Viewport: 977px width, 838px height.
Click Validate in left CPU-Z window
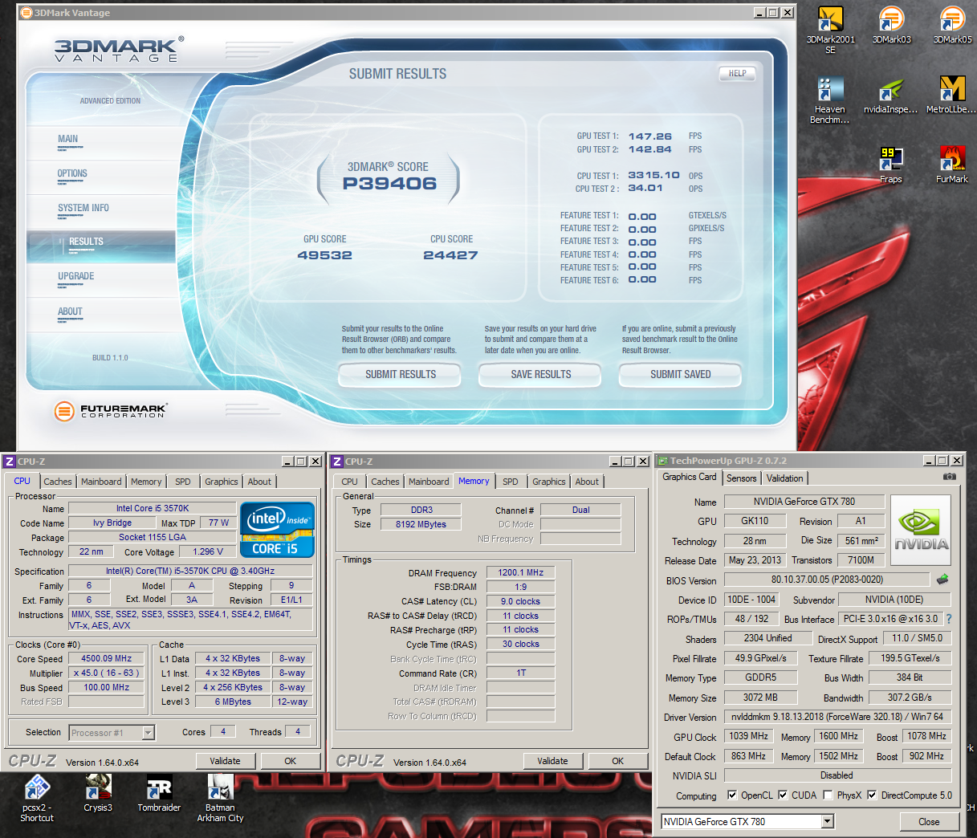tap(225, 761)
